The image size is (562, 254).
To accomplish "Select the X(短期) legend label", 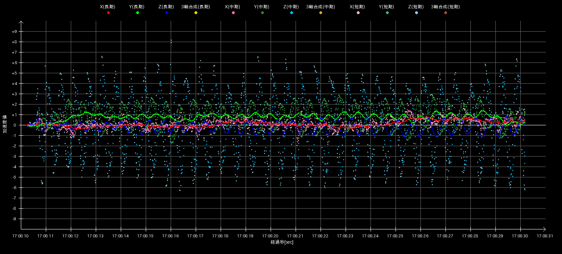I will click(358, 7).
